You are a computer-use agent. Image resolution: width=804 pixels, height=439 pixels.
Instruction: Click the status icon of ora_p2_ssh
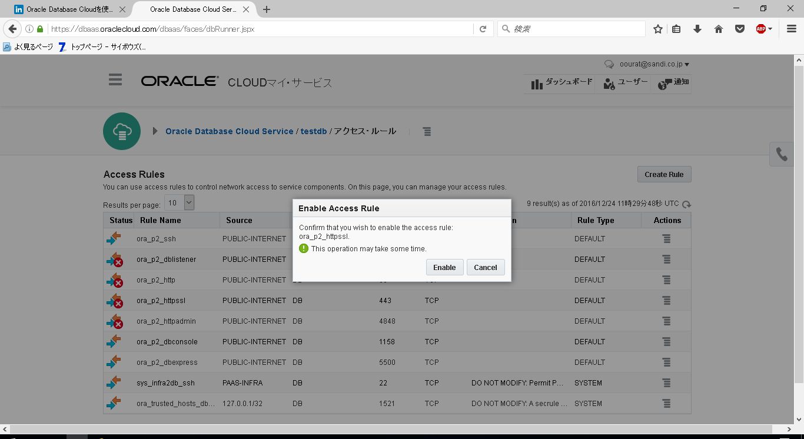(x=114, y=238)
